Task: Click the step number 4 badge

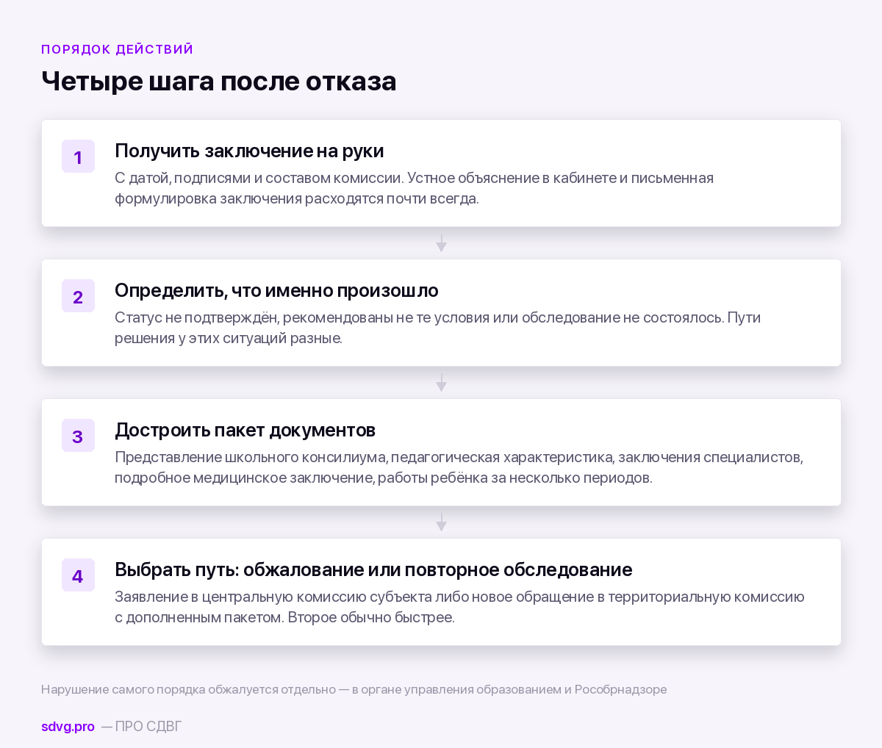Action: coord(78,575)
